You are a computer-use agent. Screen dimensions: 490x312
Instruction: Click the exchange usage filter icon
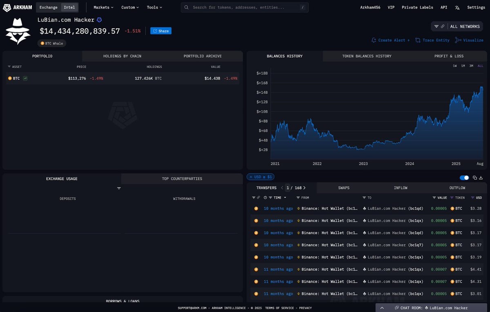[119, 188]
